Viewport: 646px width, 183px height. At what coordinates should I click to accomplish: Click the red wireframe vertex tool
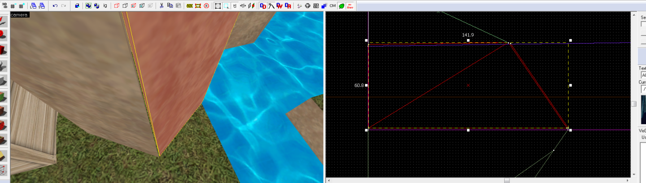coord(3,170)
